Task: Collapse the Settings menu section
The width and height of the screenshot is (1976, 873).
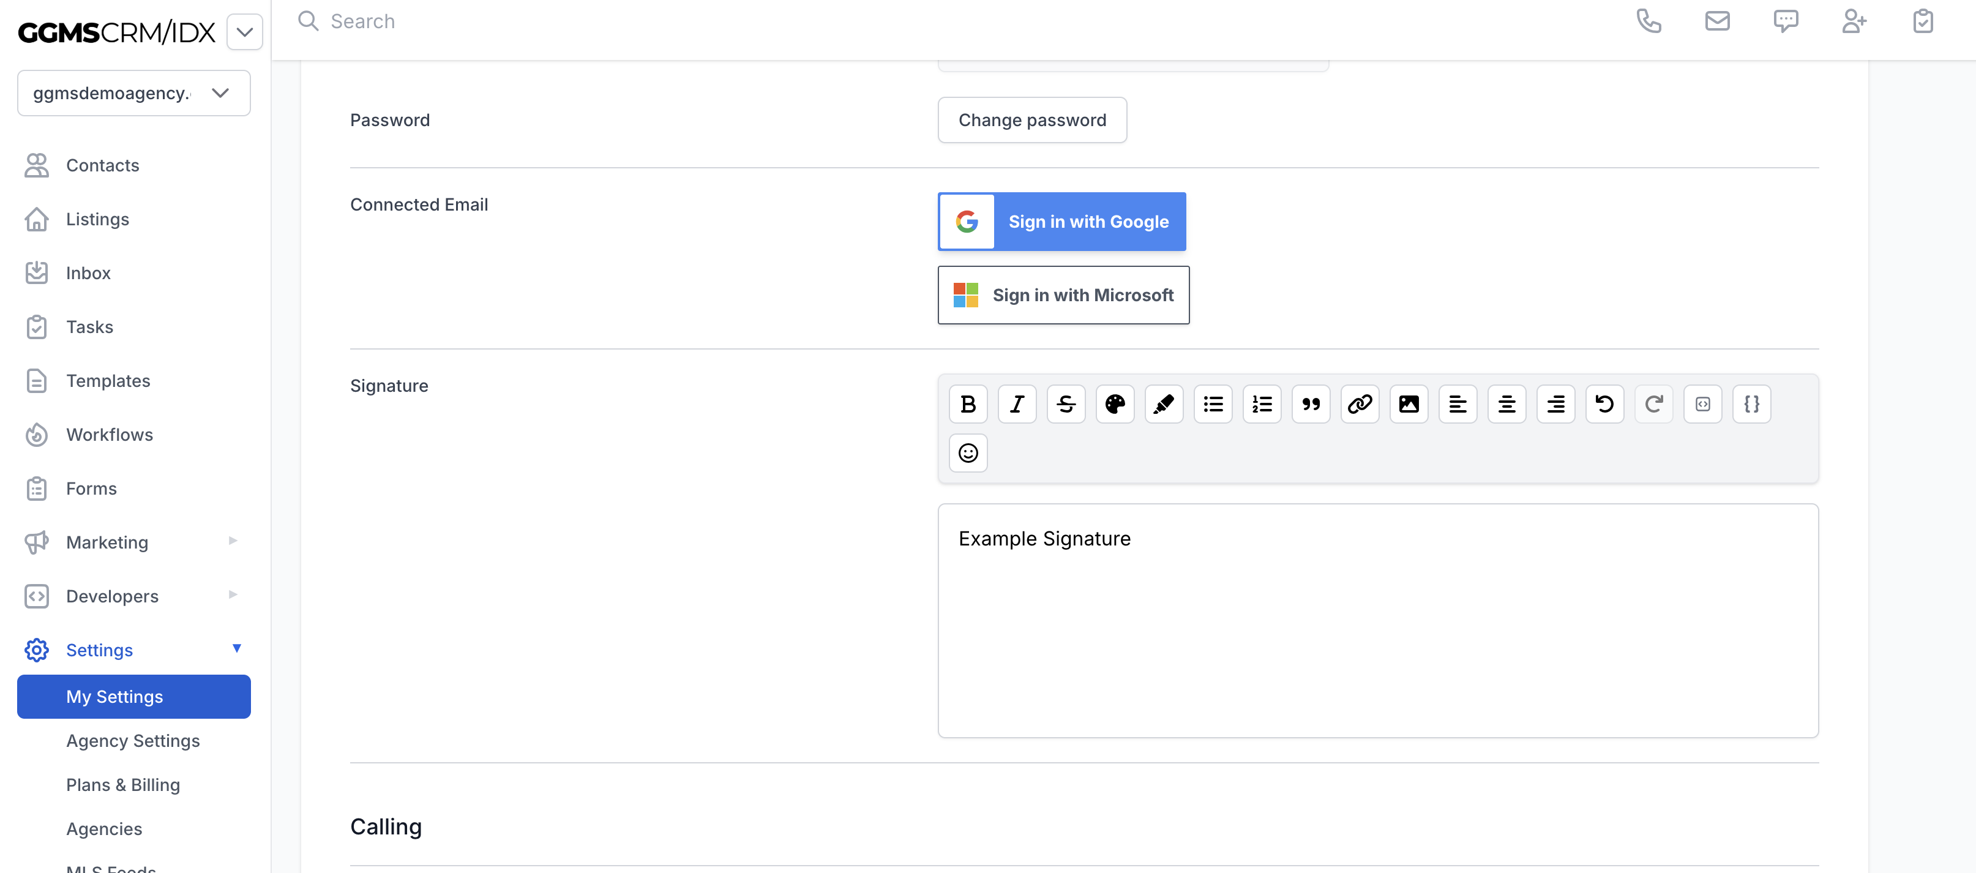Action: [236, 649]
